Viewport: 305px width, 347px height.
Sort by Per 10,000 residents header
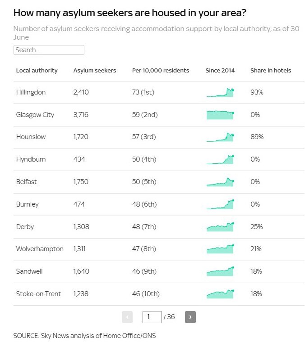coord(161,70)
